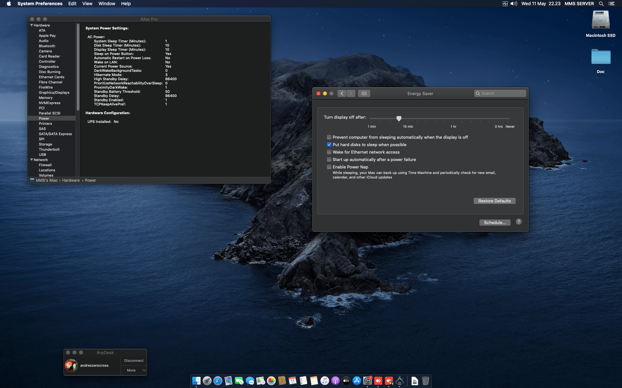Launch the Calendar app from the Dock

[293, 381]
